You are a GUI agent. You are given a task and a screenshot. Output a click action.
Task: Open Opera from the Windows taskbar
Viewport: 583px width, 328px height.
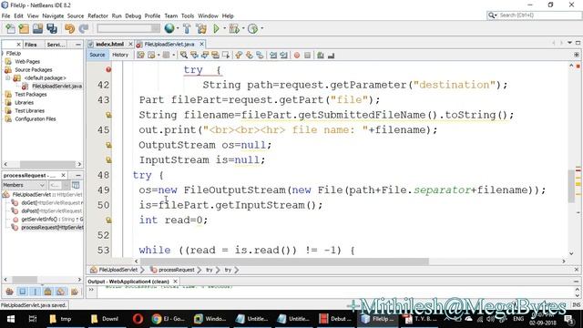point(138,319)
